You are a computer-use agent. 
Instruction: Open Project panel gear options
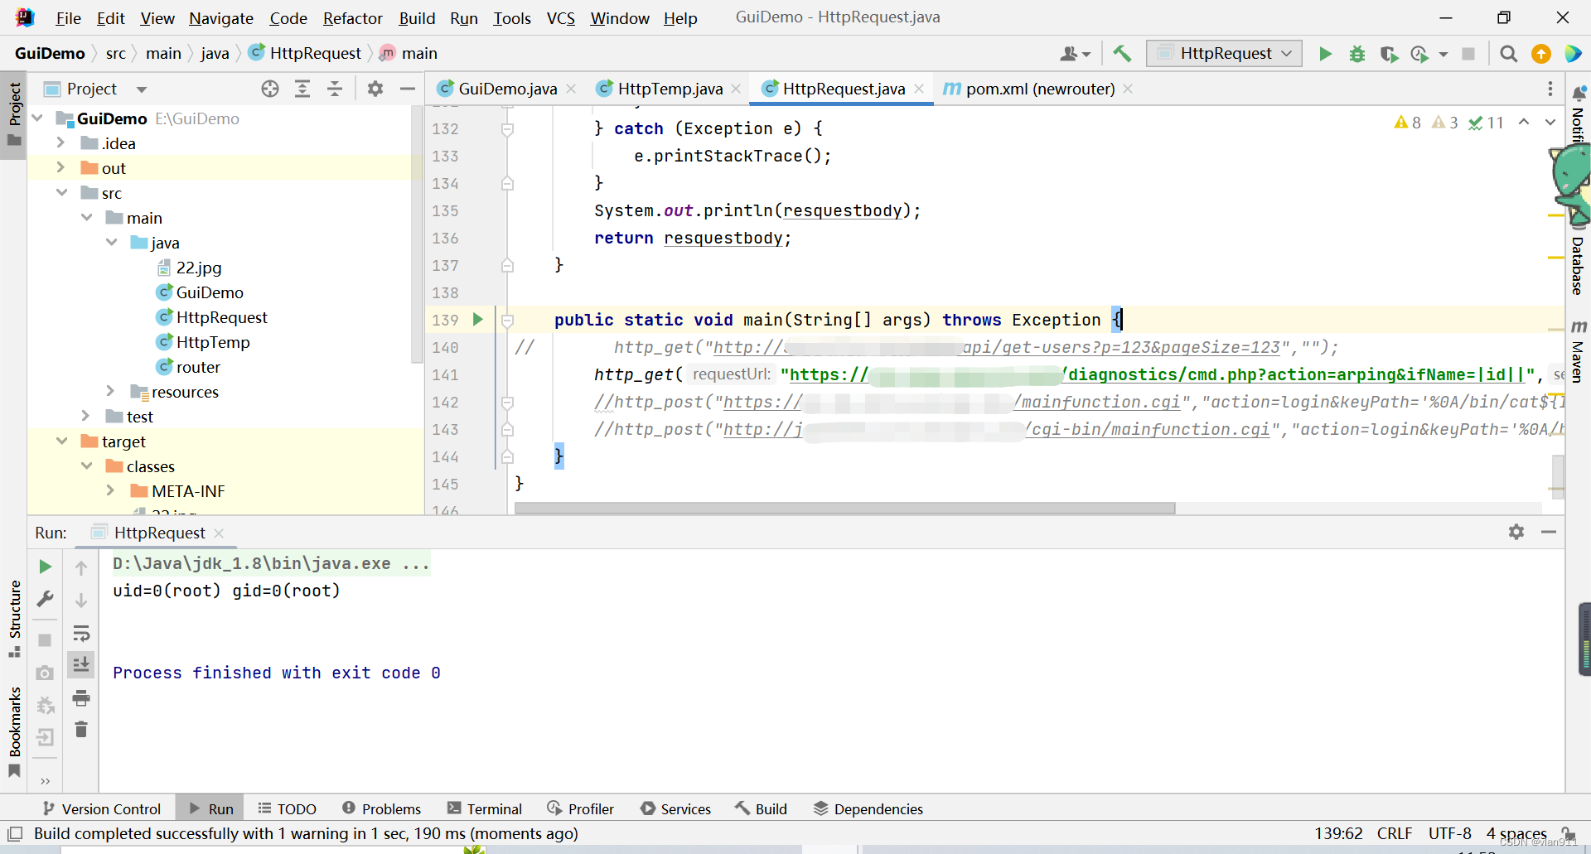click(375, 89)
